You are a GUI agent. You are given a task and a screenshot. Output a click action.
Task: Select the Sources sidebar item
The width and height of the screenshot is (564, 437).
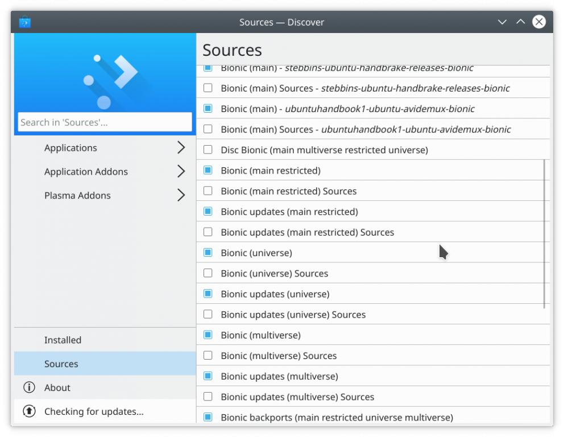[x=61, y=364]
